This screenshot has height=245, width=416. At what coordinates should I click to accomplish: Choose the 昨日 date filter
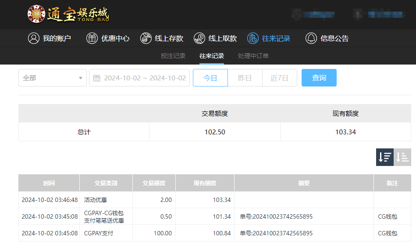pyautogui.click(x=245, y=78)
